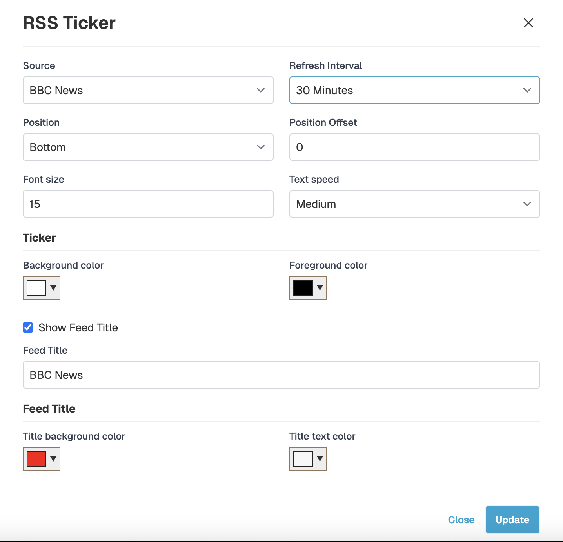Click the Position Offset label
The height and width of the screenshot is (542, 563).
pyautogui.click(x=323, y=122)
